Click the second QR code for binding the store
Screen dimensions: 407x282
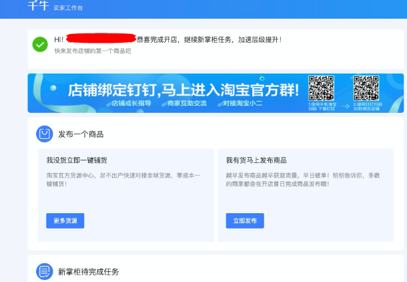pyautogui.click(x=366, y=88)
